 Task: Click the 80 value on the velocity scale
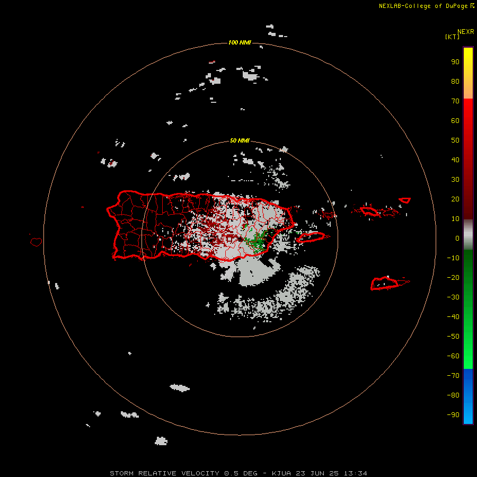(455, 81)
